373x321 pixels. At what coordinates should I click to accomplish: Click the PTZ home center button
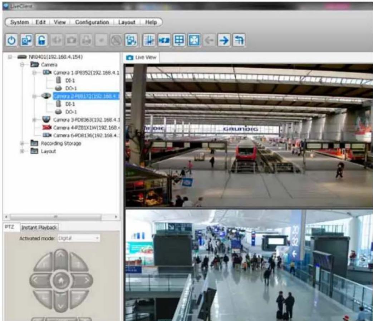(61, 281)
